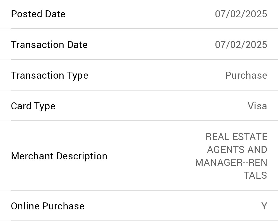The image size is (278, 221).
Task: Click the divider below Transaction Date row
Action: (144, 59)
